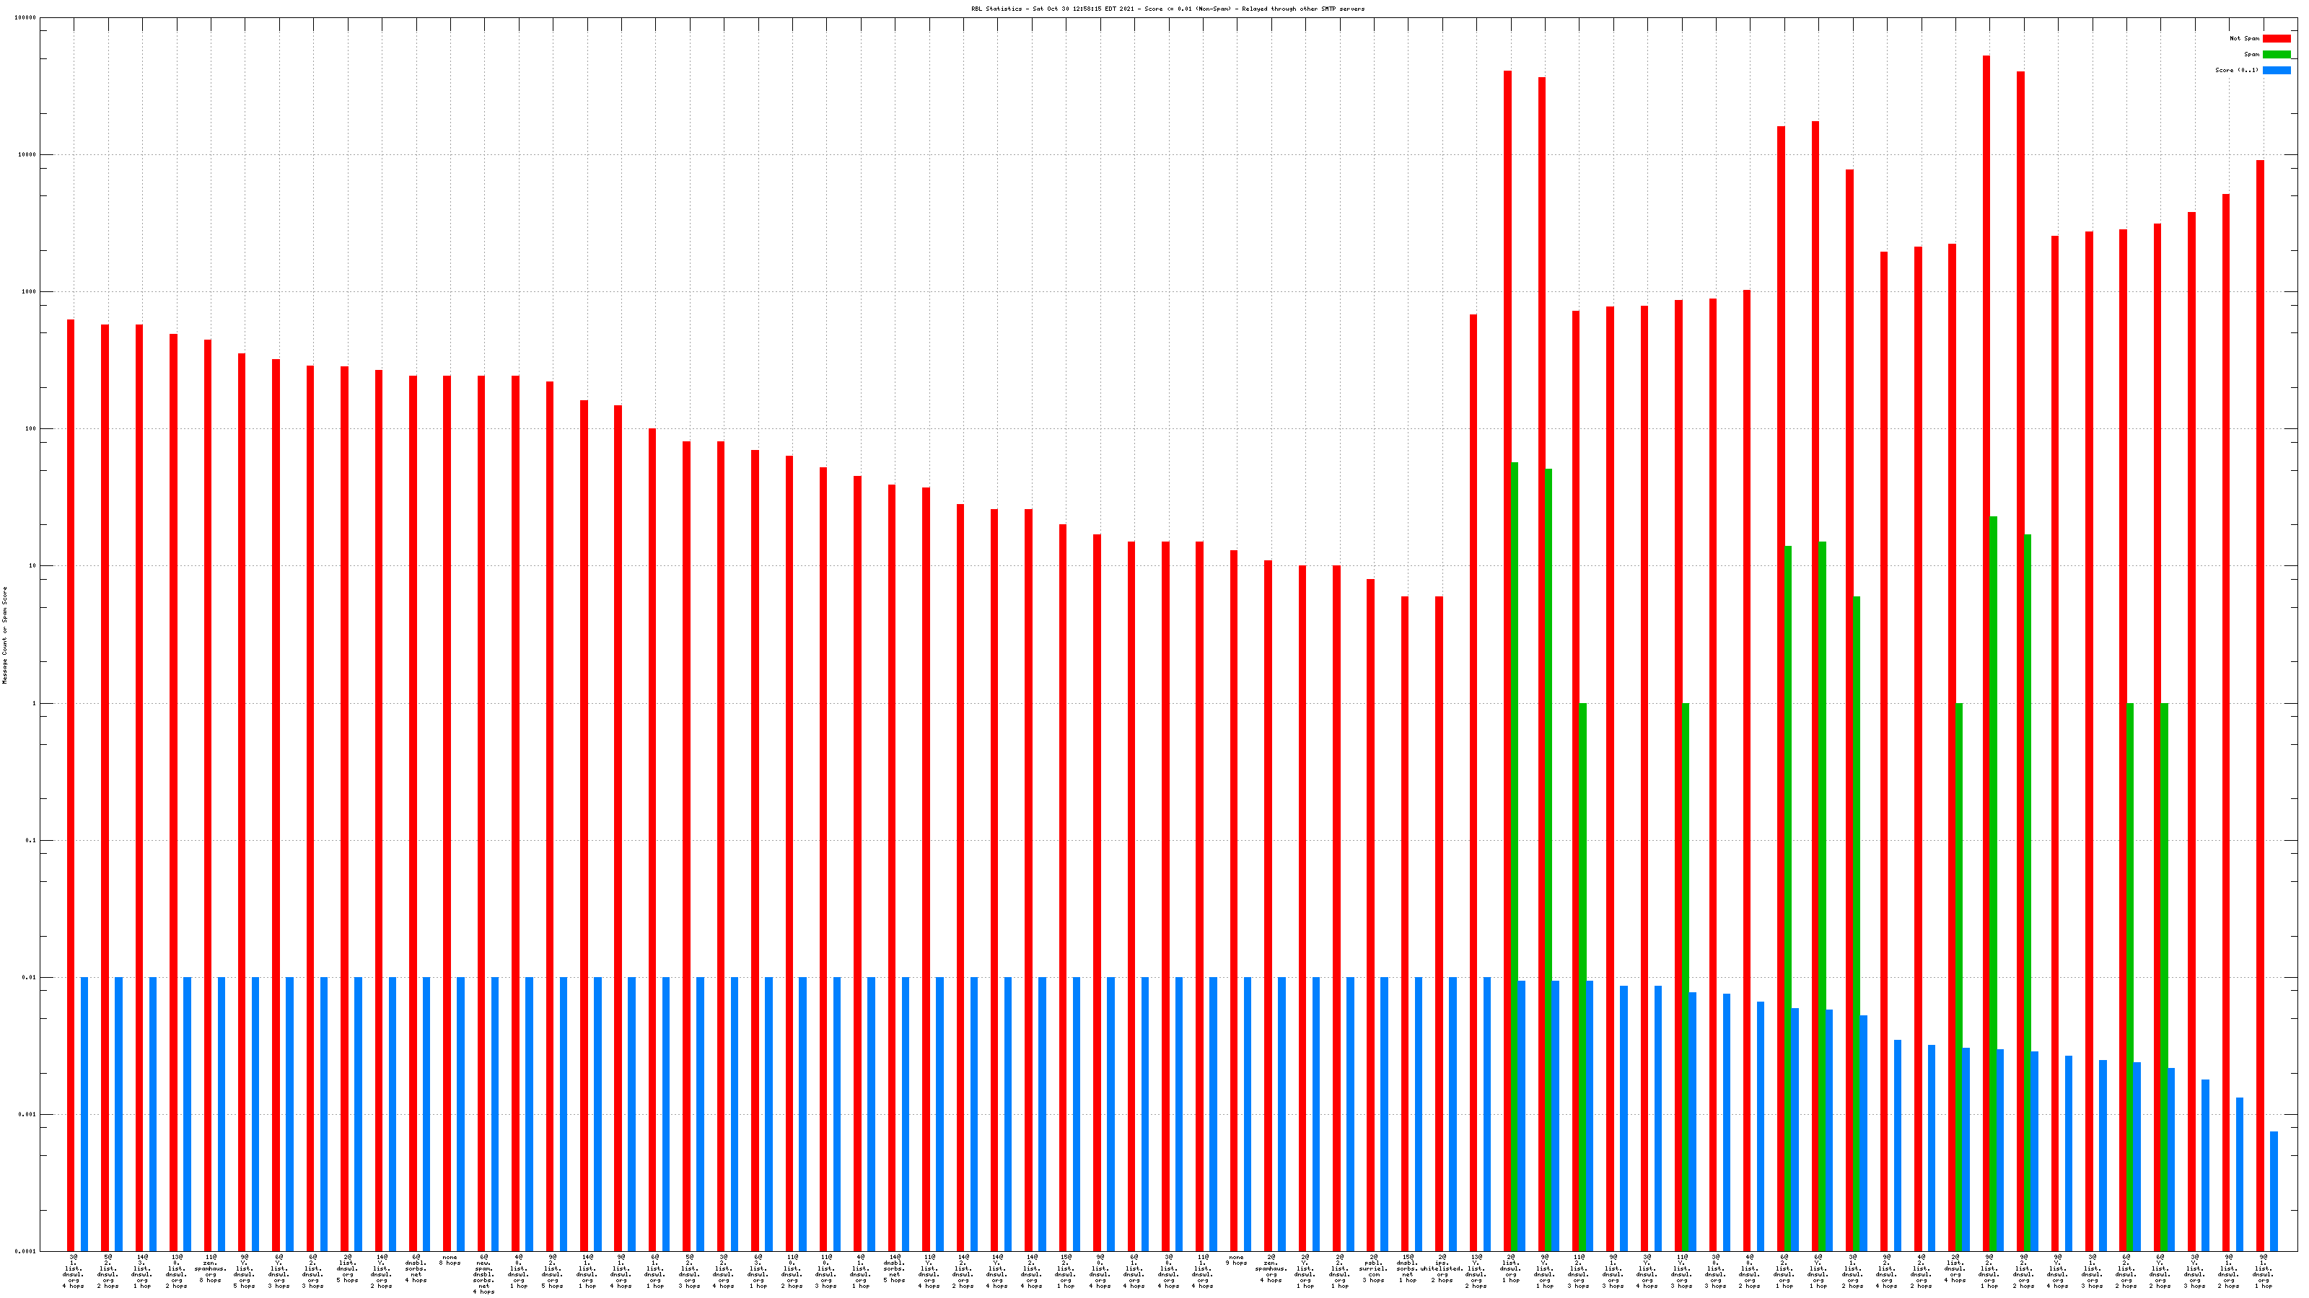
Task: Click the red Not Spam legend swatch
Action: coord(2276,38)
